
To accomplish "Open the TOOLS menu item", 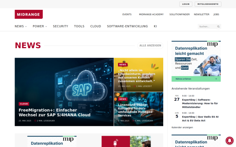I will 79,26.
